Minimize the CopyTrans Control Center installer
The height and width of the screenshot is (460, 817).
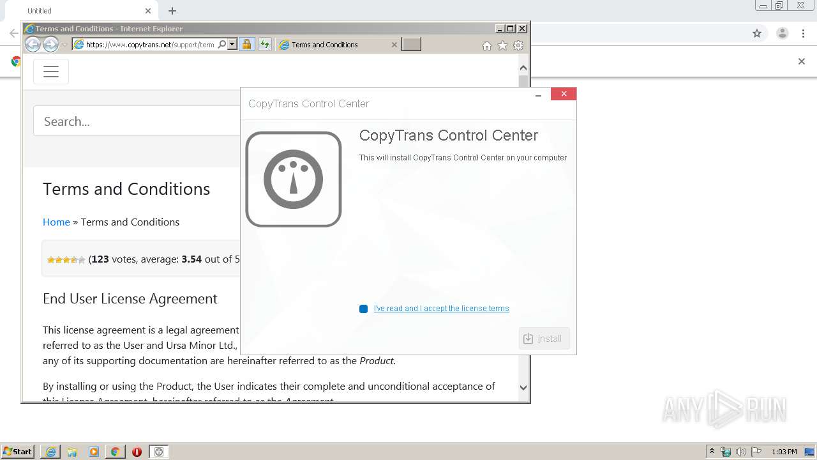(x=538, y=95)
